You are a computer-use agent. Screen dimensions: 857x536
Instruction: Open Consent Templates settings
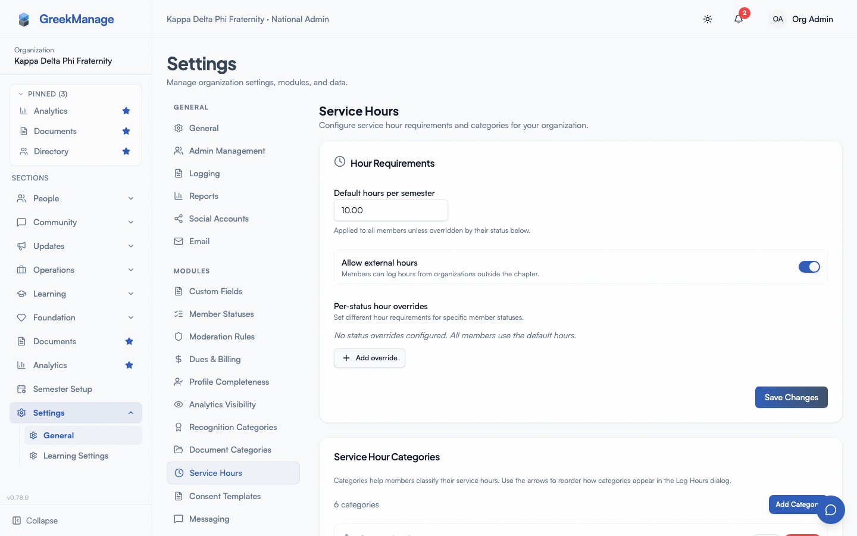tap(233, 496)
